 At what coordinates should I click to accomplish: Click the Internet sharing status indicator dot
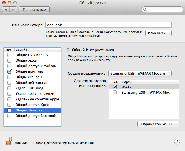coord(68,50)
